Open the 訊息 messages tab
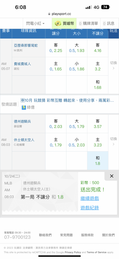The height and width of the screenshot is (259, 119). tap(109, 24)
